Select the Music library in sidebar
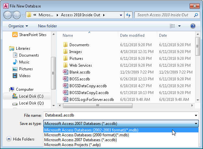Viewport: 203px width, 149px height. pos(21,62)
